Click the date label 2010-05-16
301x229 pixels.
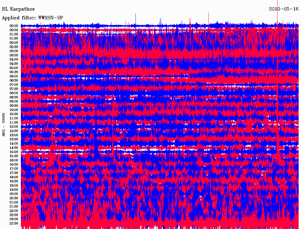pos(284,9)
